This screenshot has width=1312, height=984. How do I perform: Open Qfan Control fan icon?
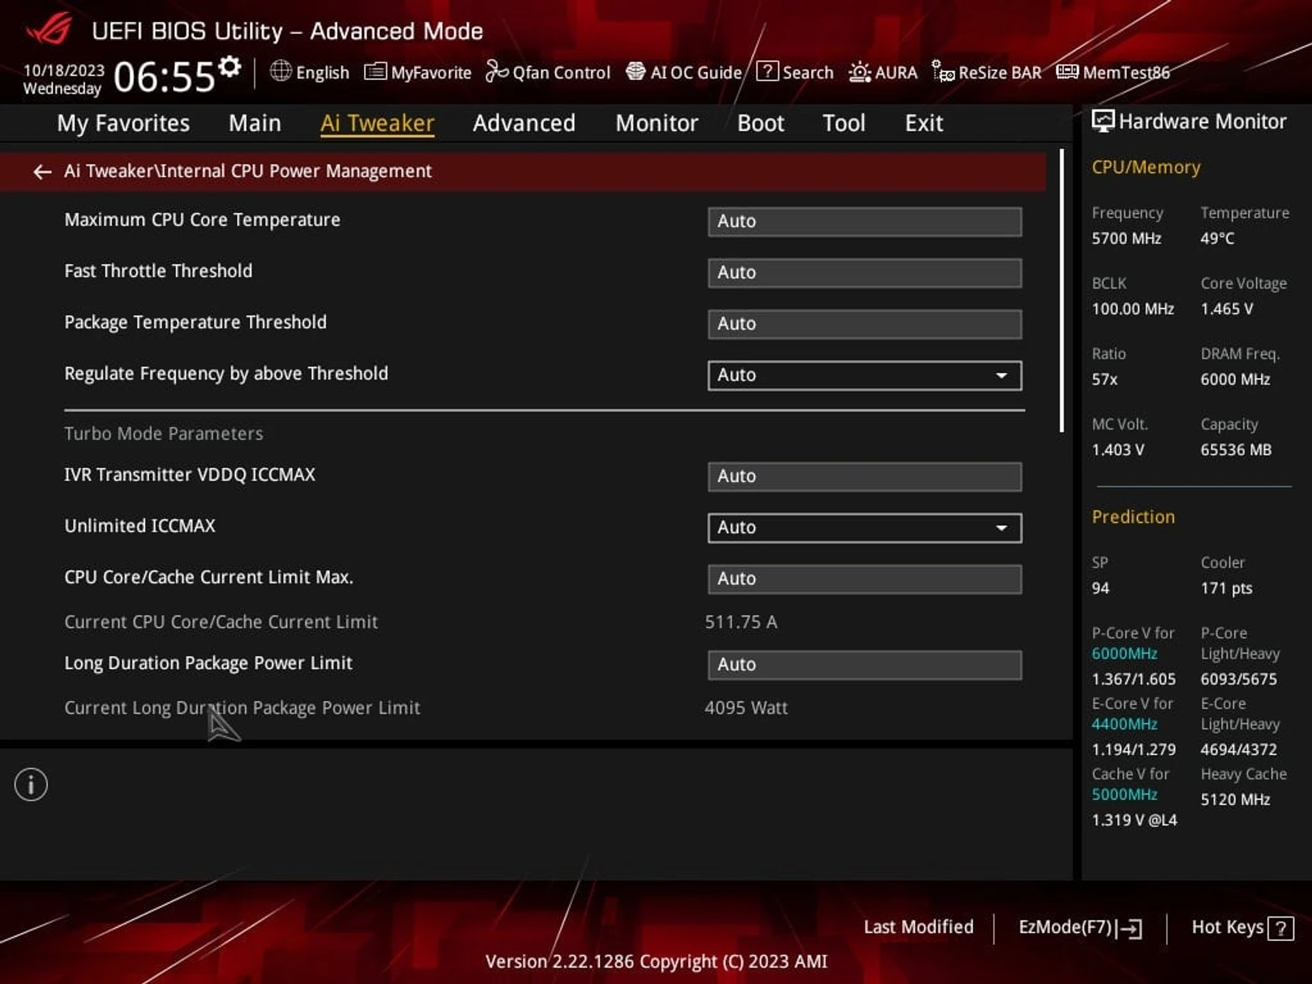tap(497, 71)
